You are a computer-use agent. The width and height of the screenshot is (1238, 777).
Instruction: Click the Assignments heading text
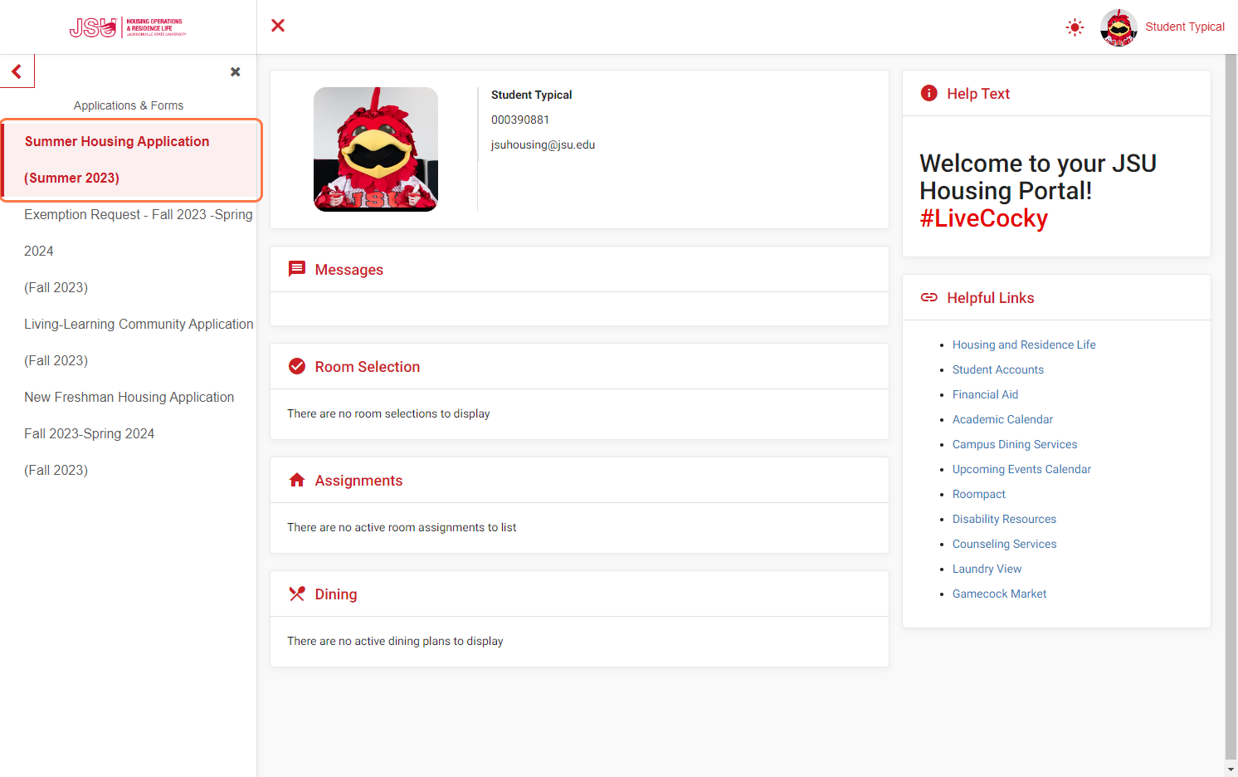[x=358, y=481]
